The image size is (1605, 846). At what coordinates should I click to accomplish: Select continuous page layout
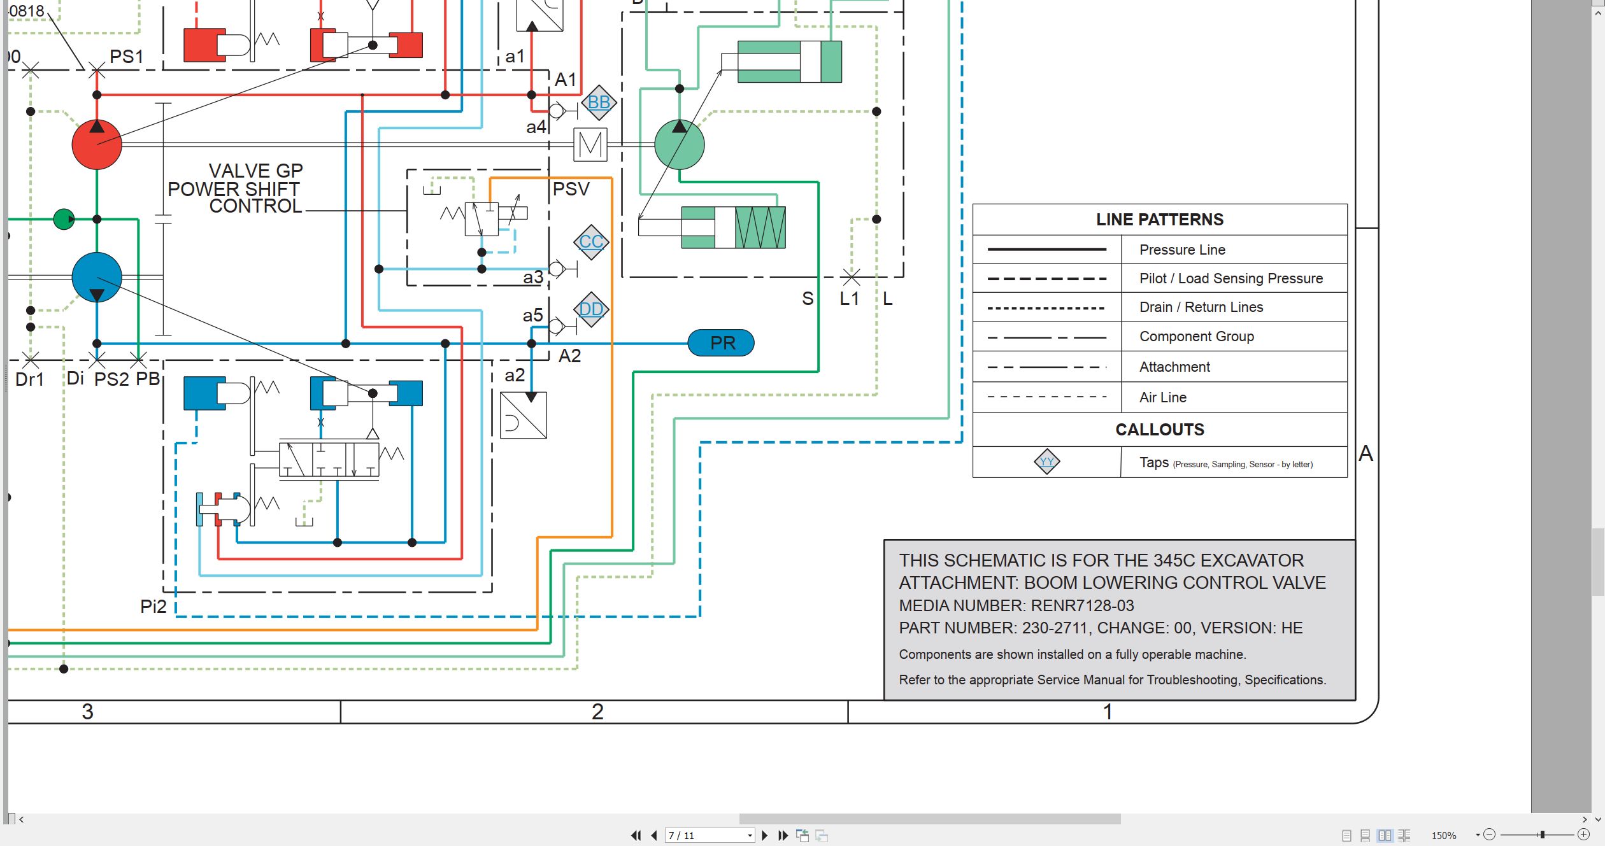[x=1365, y=835]
